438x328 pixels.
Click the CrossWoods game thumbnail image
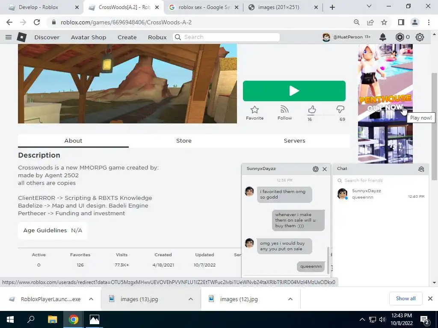[x=127, y=83]
